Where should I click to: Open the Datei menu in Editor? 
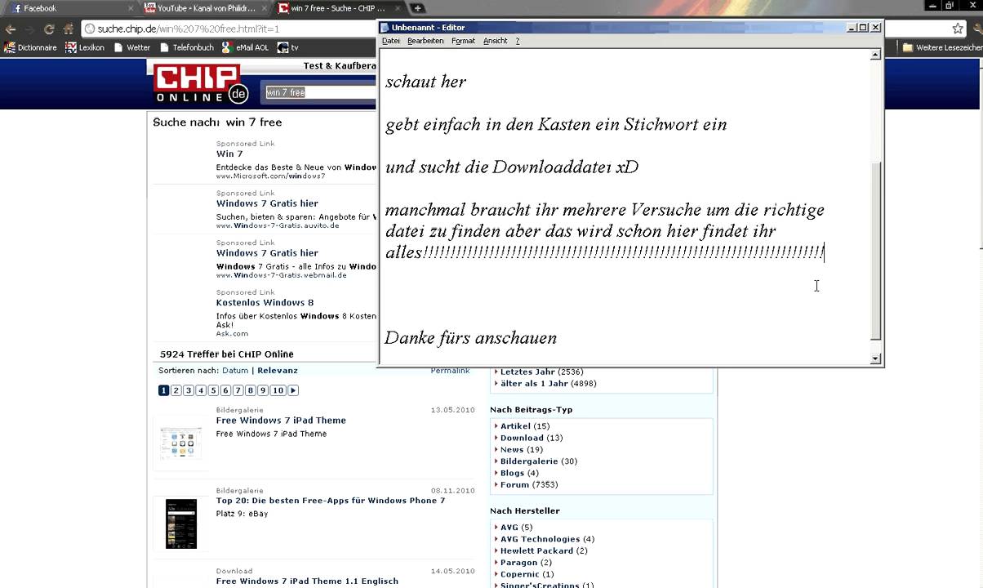391,41
